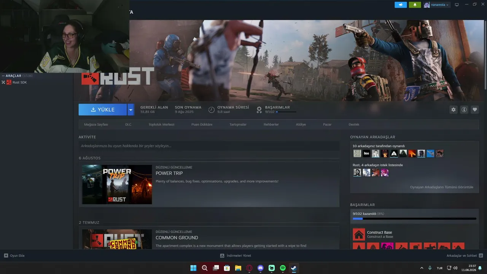Collapse the ARAÇLAR category in sidebar
The width and height of the screenshot is (487, 274).
coord(3,76)
